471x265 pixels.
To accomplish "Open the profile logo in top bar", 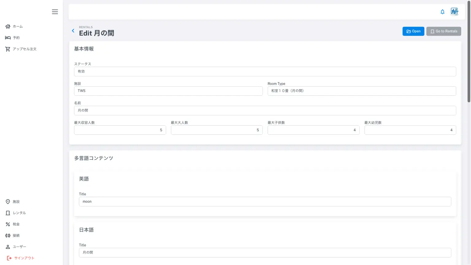I will (x=454, y=12).
